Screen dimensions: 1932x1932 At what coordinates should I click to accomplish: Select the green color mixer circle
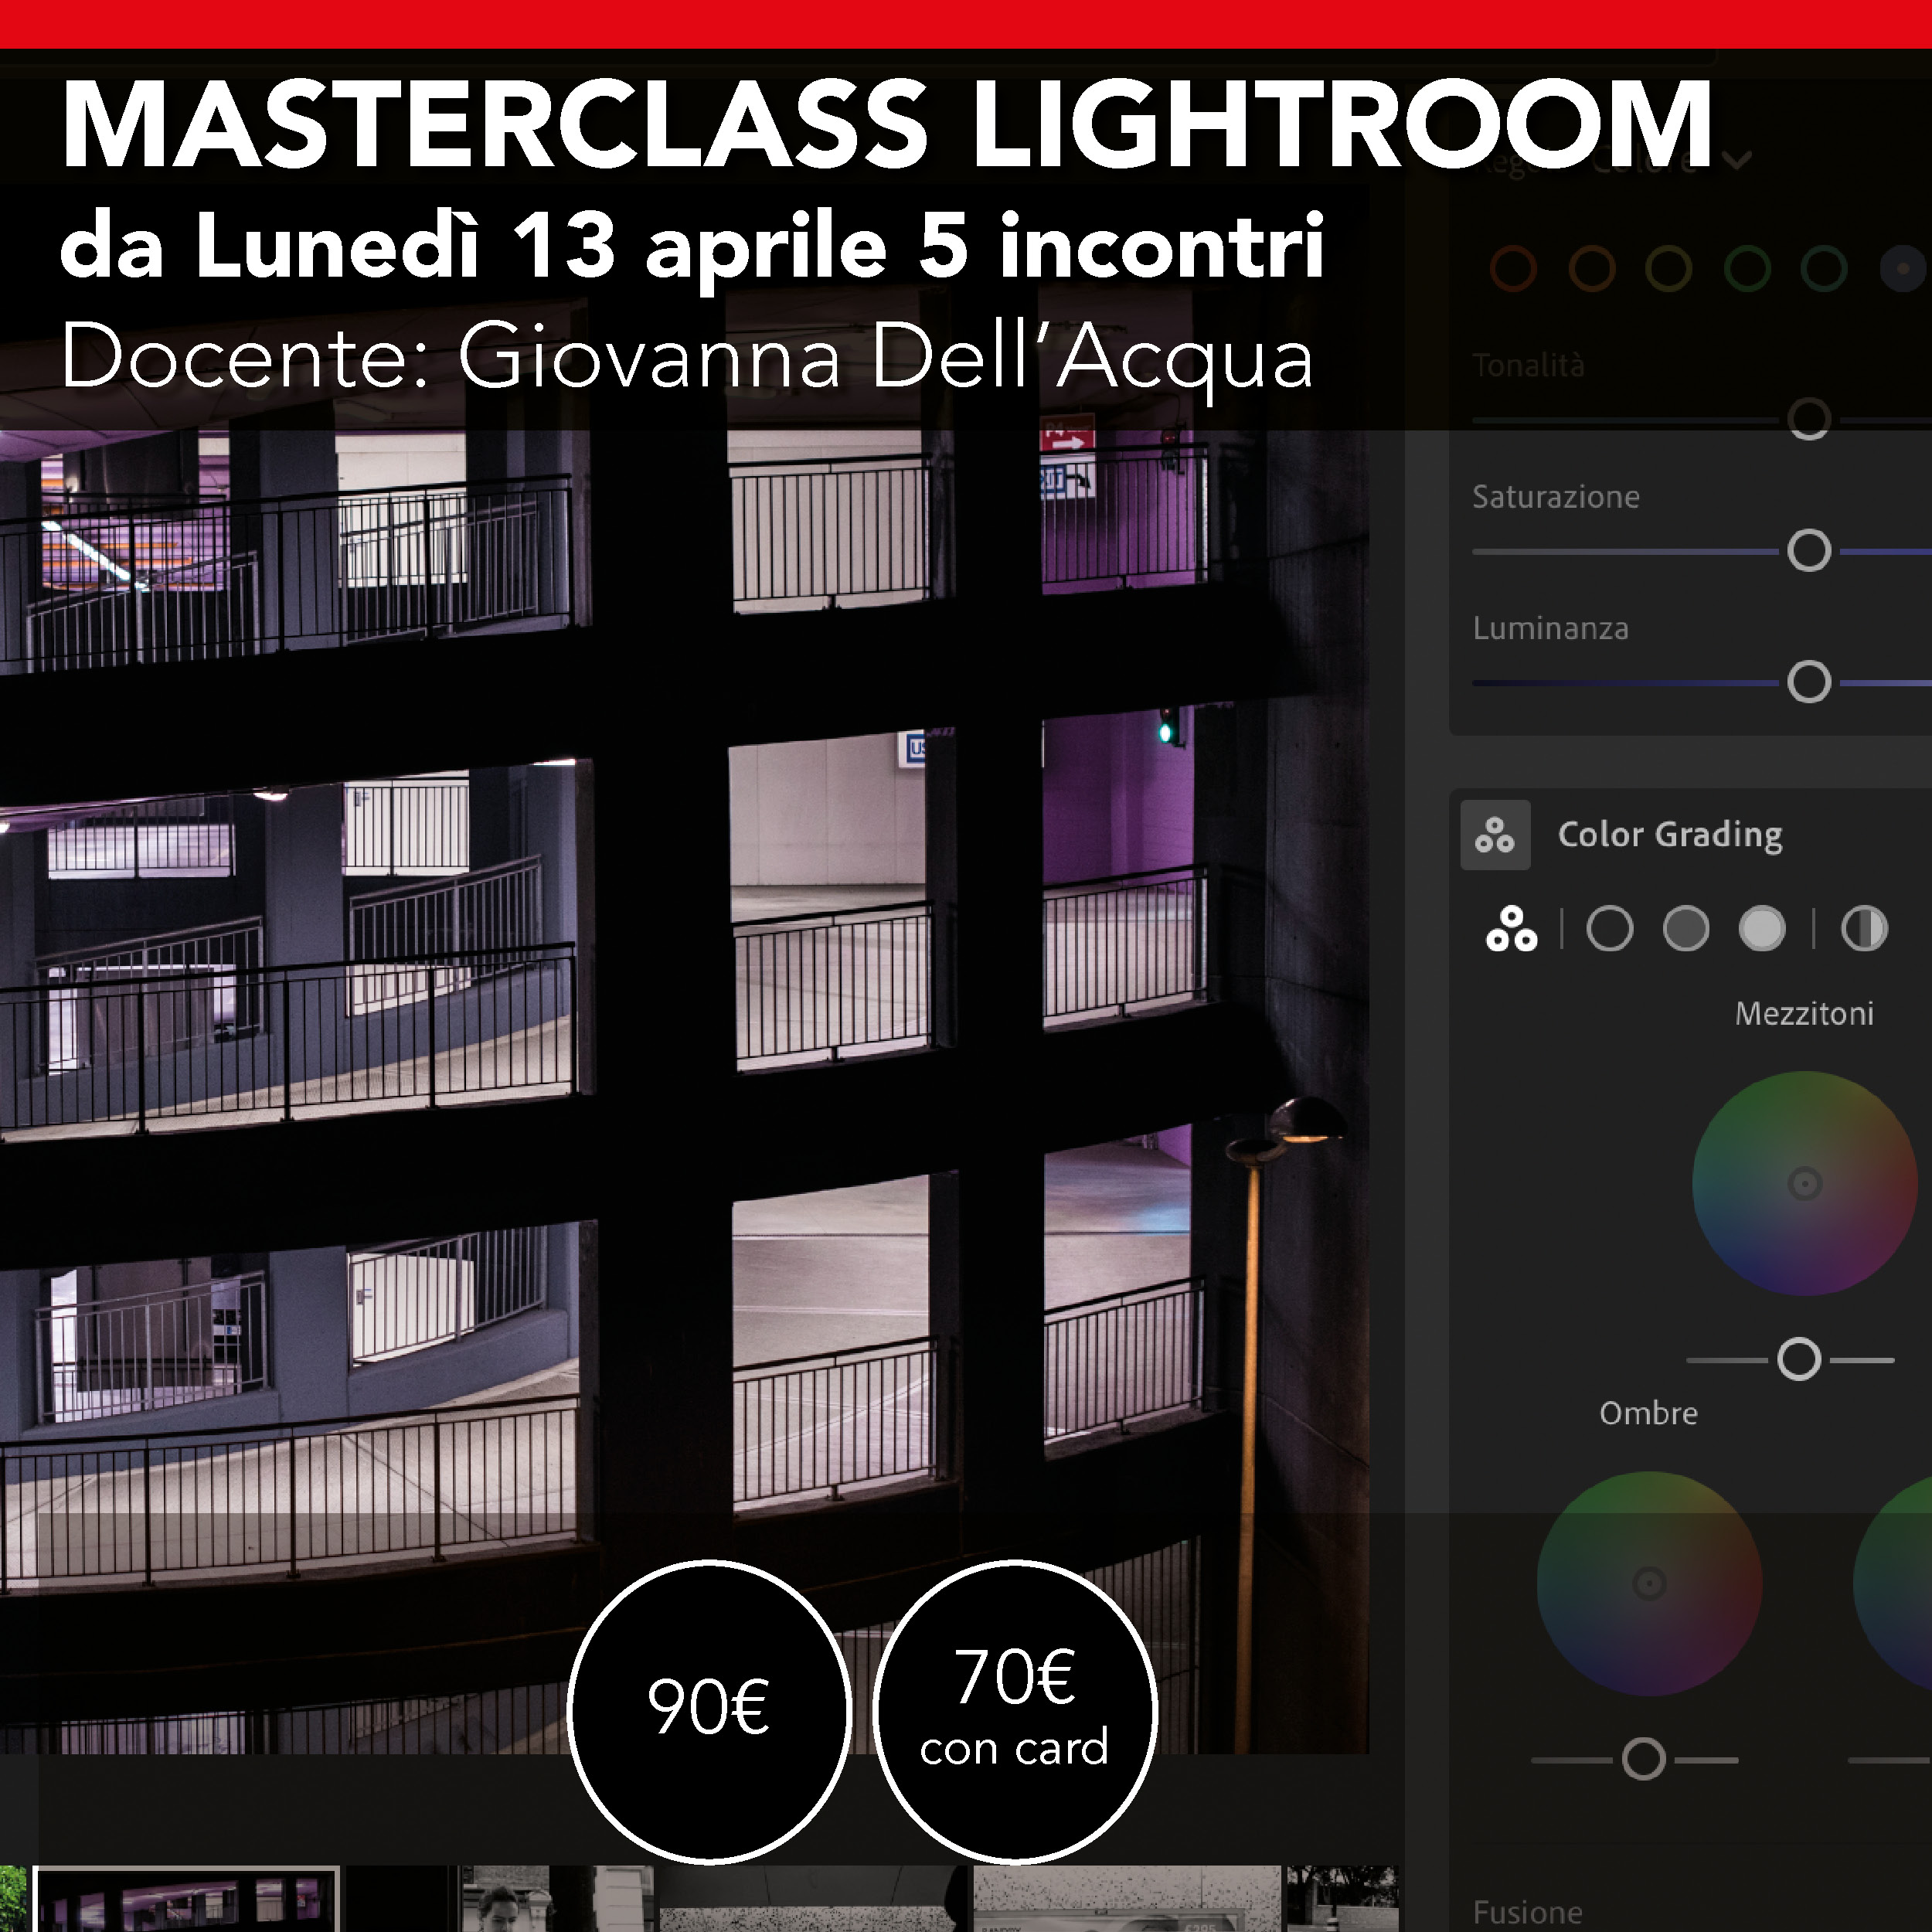[1747, 268]
